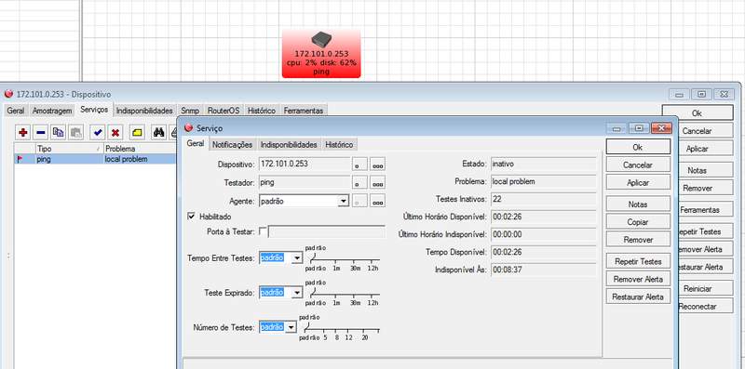The image size is (745, 369).
Task: Click the yellow note comment icon
Action: pos(137,133)
